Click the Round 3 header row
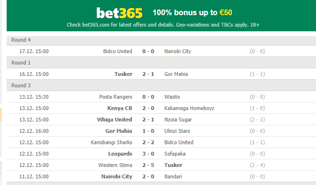This screenshot has height=185, width=316. point(161,86)
